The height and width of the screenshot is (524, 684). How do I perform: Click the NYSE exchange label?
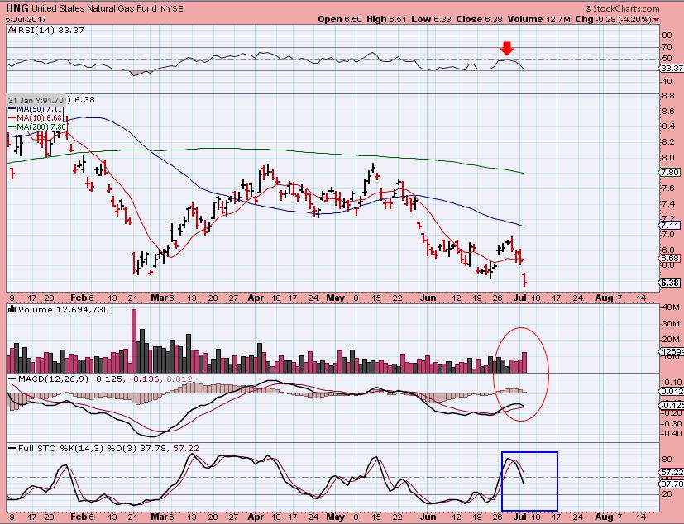pyautogui.click(x=171, y=9)
